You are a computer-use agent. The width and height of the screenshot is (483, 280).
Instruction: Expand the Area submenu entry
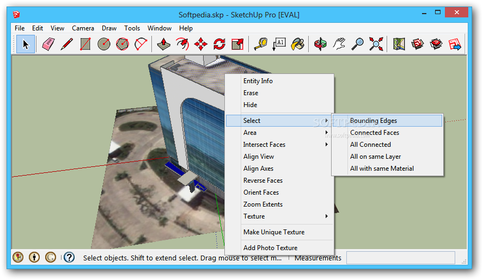[x=280, y=133]
